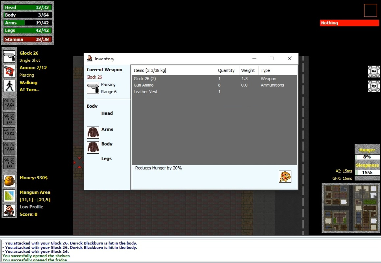Click the Weapon type cell
Viewport: 381px width, 263px height.
coord(268,79)
